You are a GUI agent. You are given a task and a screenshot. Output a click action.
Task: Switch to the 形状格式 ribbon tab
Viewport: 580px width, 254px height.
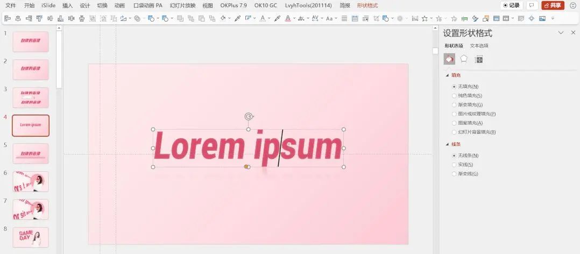[367, 5]
